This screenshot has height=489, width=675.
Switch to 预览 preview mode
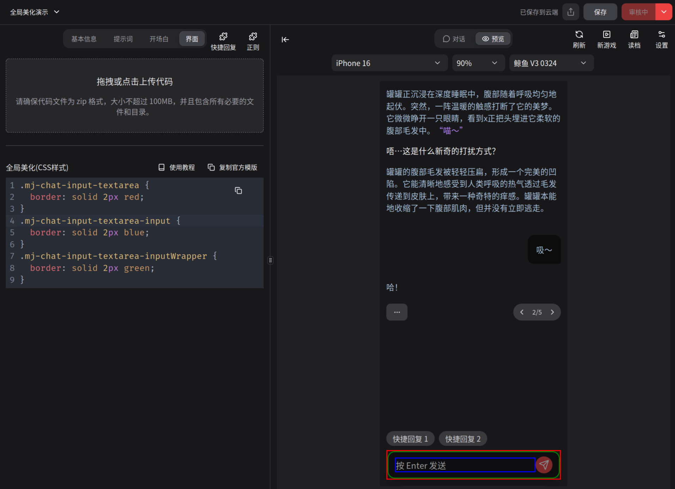(x=493, y=39)
